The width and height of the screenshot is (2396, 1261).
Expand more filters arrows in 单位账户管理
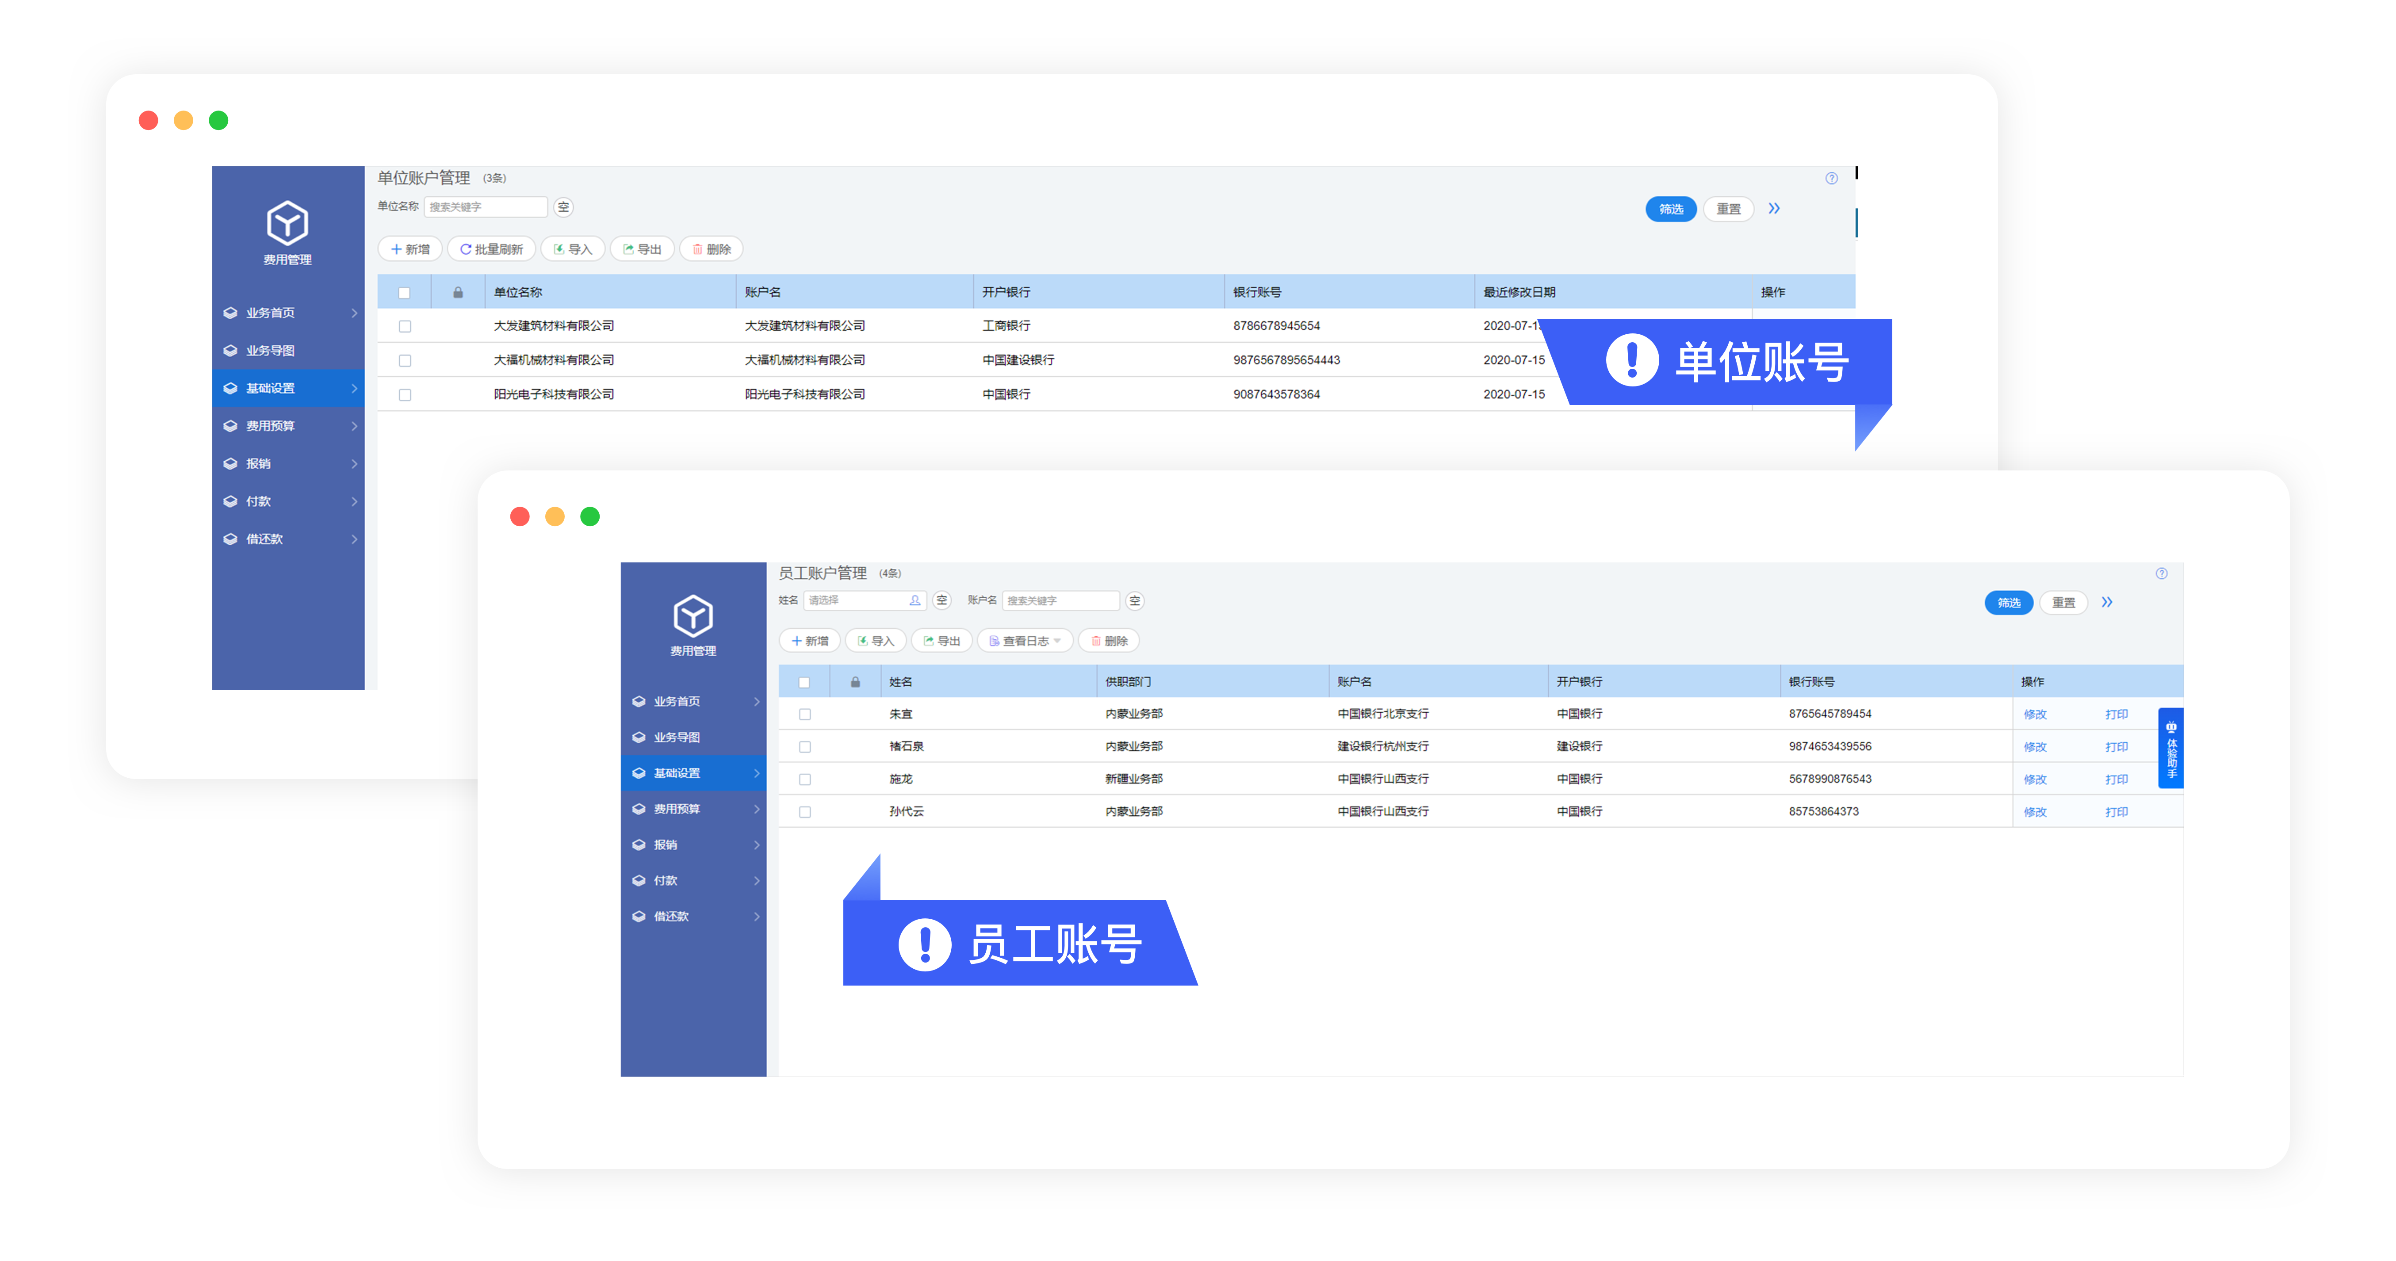(1774, 208)
